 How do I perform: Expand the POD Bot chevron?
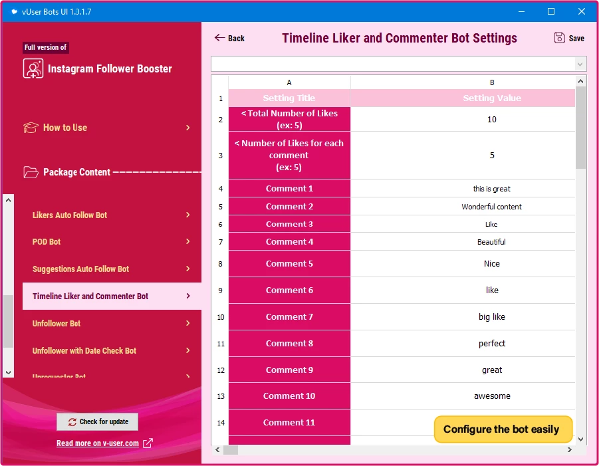(x=188, y=241)
